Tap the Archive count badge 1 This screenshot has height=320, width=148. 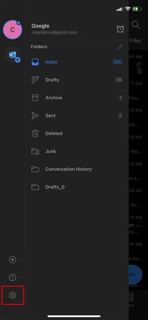120,97
